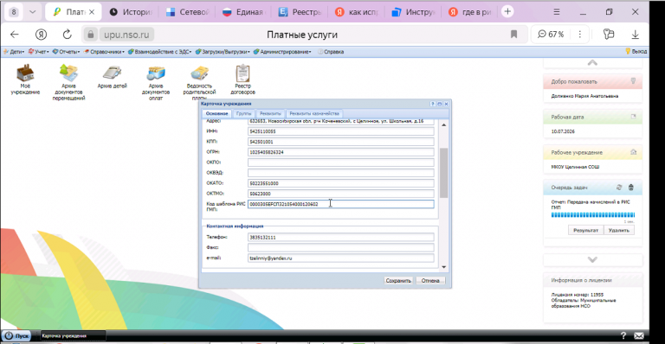The width and height of the screenshot is (665, 344).
Task: Click the help icon on Карточка учреждения titlebar
Action: [433, 104]
